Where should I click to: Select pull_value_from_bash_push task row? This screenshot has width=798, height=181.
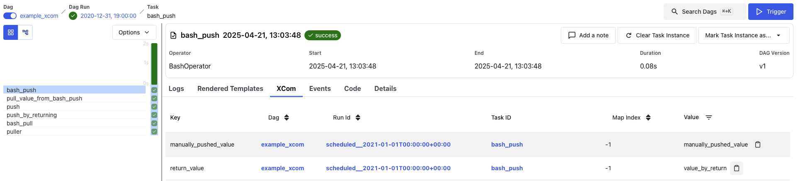(x=44, y=98)
